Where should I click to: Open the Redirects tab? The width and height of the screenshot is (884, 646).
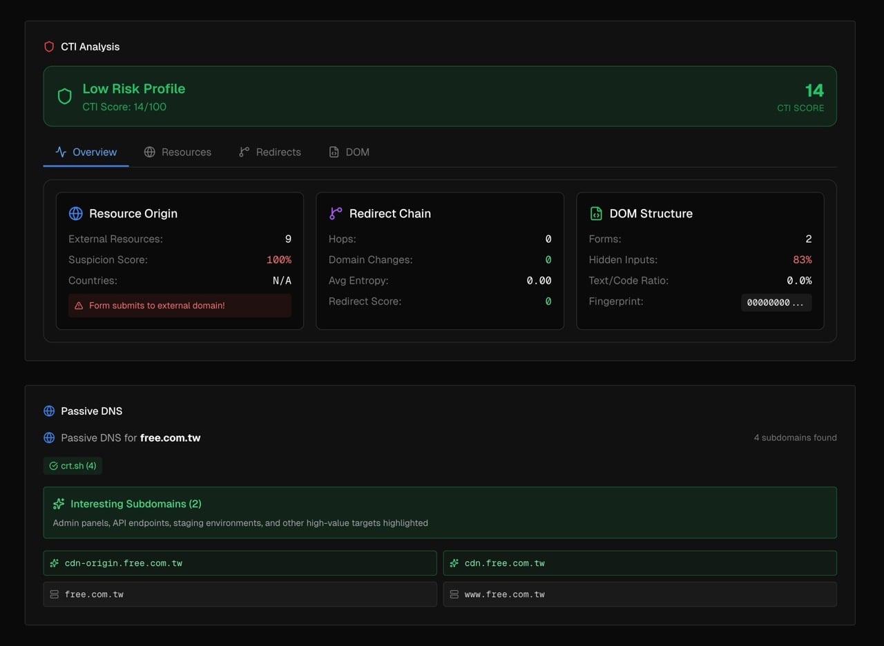click(270, 153)
